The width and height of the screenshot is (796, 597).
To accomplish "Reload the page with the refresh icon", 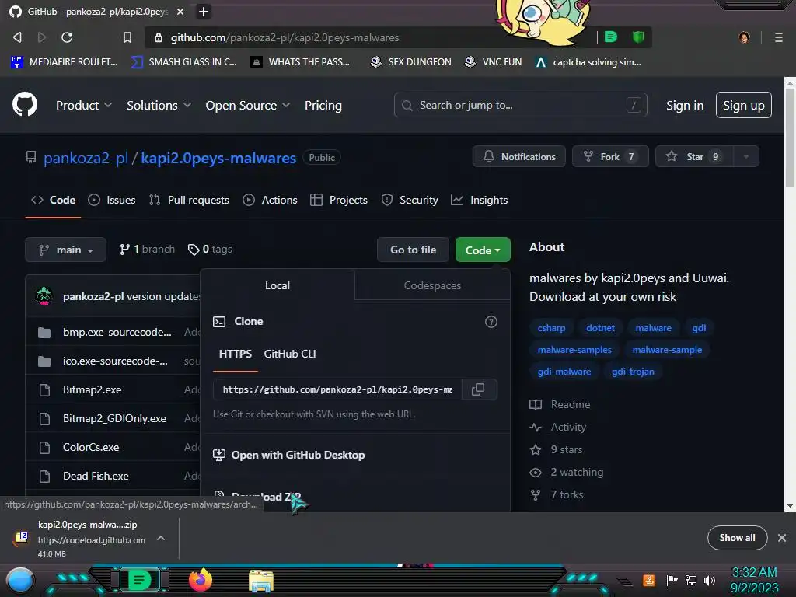I will (x=67, y=37).
